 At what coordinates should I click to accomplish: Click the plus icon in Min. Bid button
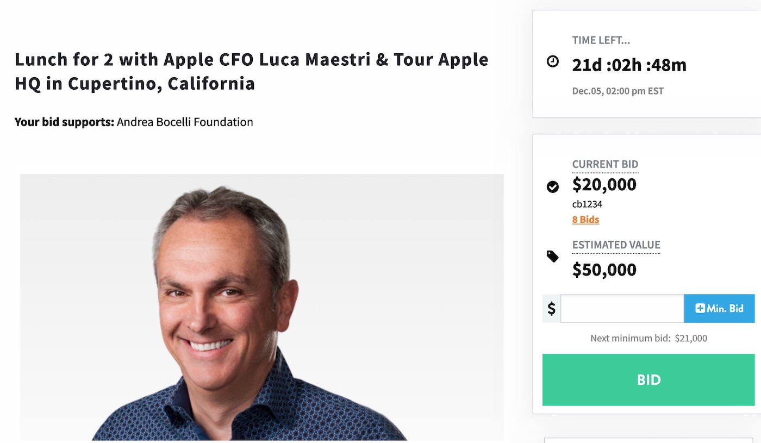(x=700, y=308)
